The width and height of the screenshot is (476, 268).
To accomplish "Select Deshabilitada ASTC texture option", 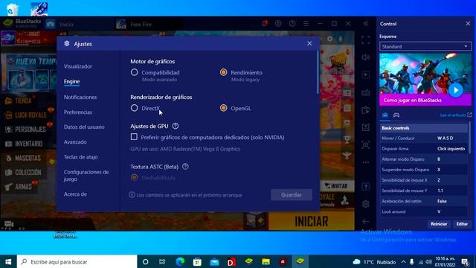I will pos(134,177).
